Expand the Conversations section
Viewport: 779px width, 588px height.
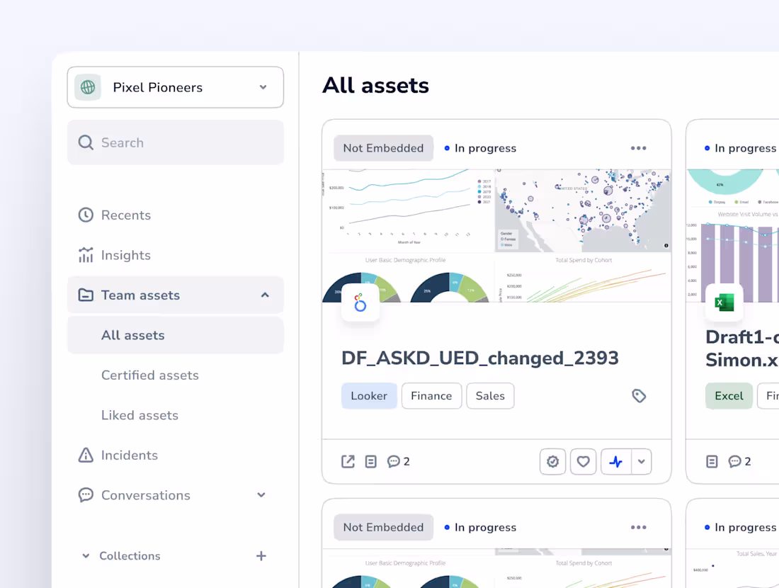[x=261, y=494]
